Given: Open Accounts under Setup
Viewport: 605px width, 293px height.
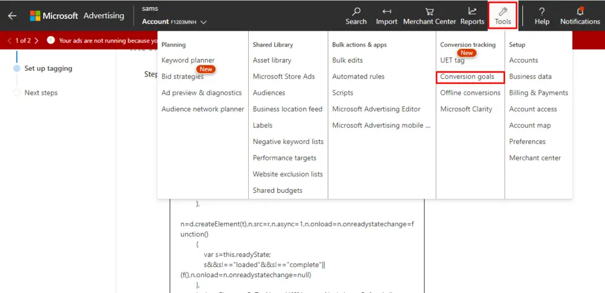Looking at the screenshot, I should [523, 60].
